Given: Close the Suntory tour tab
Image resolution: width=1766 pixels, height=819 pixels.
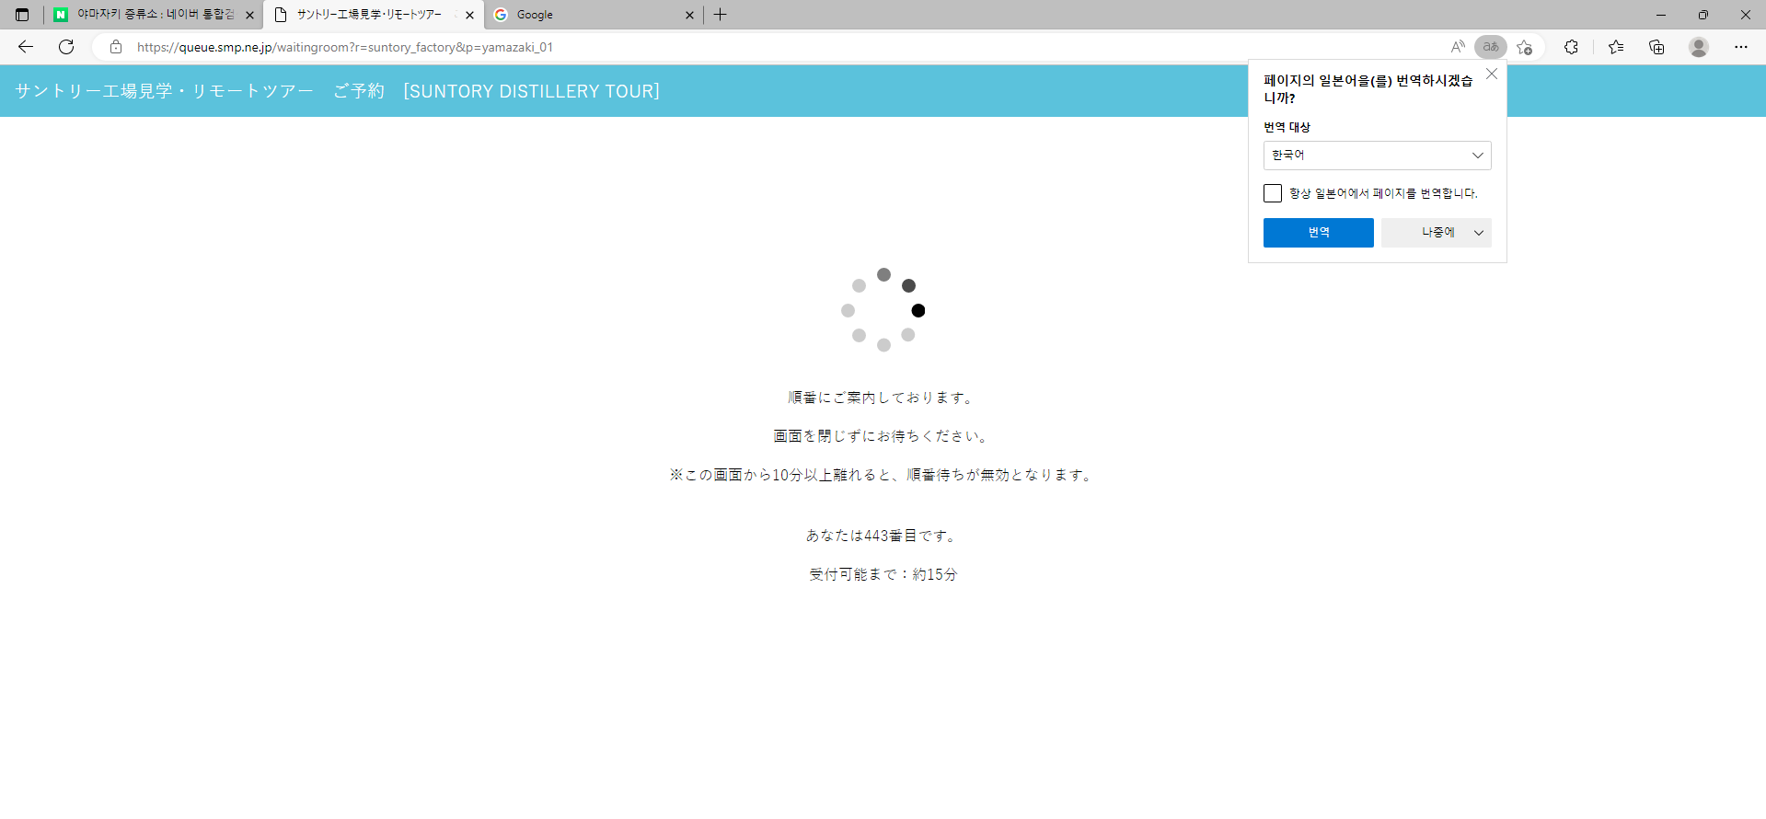Looking at the screenshot, I should coord(469,15).
